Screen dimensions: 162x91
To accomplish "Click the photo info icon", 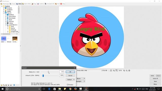I will (x=129, y=71).
